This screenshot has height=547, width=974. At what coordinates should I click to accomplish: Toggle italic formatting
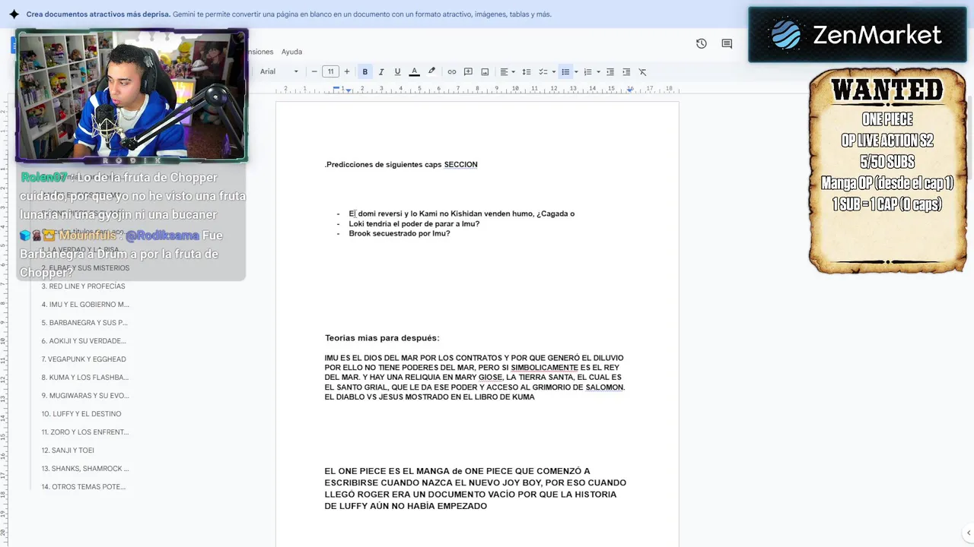tap(381, 71)
